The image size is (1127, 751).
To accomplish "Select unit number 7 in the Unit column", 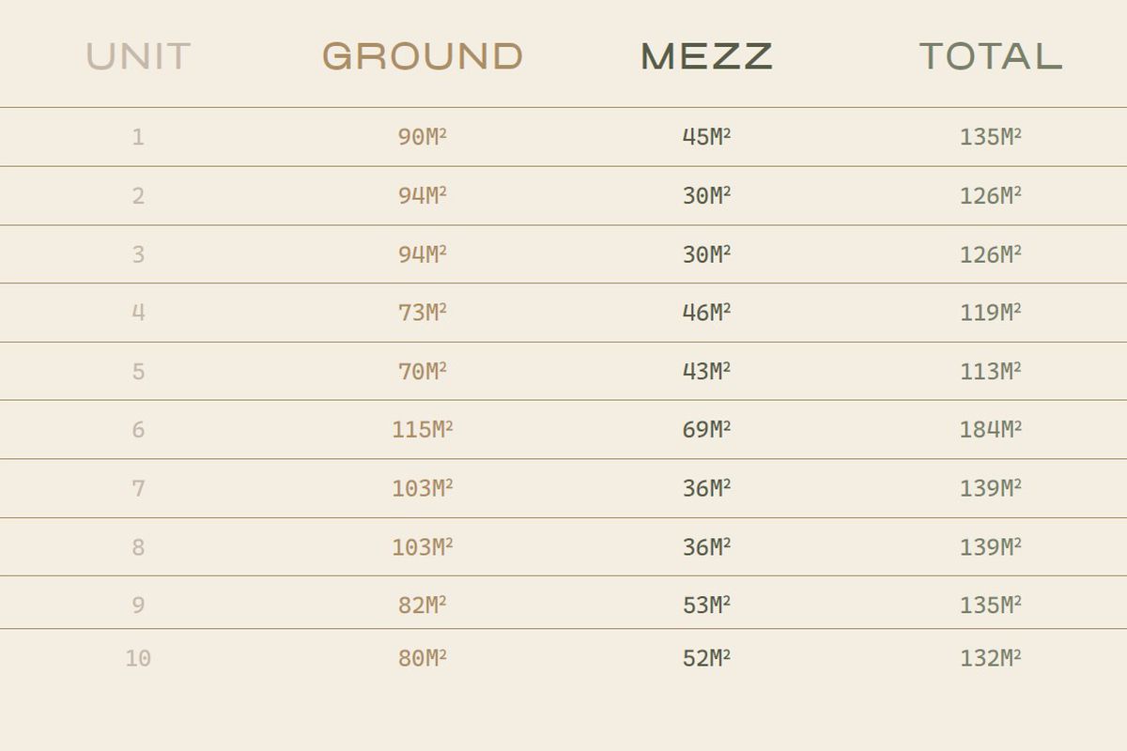I will point(138,488).
